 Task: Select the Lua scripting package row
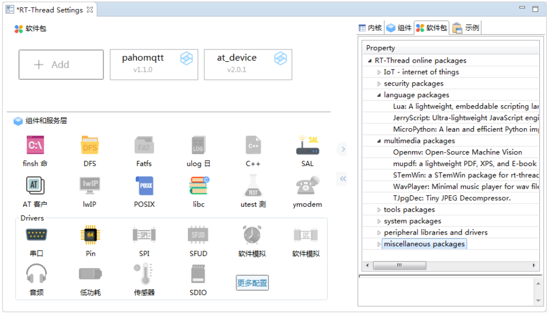[x=451, y=106]
